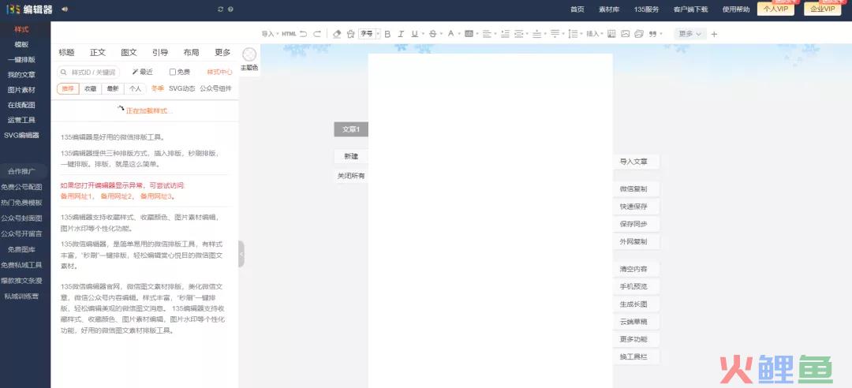Click 清空内容 to clear content
The image size is (852, 388).
[636, 269]
